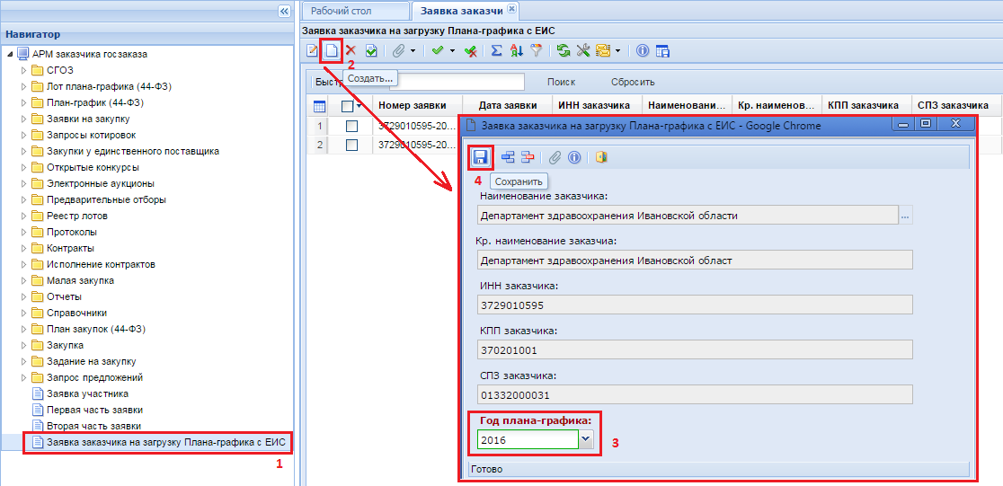This screenshot has width=1003, height=486.
Task: Click the funnel filter icon in toolbar
Action: [x=537, y=51]
